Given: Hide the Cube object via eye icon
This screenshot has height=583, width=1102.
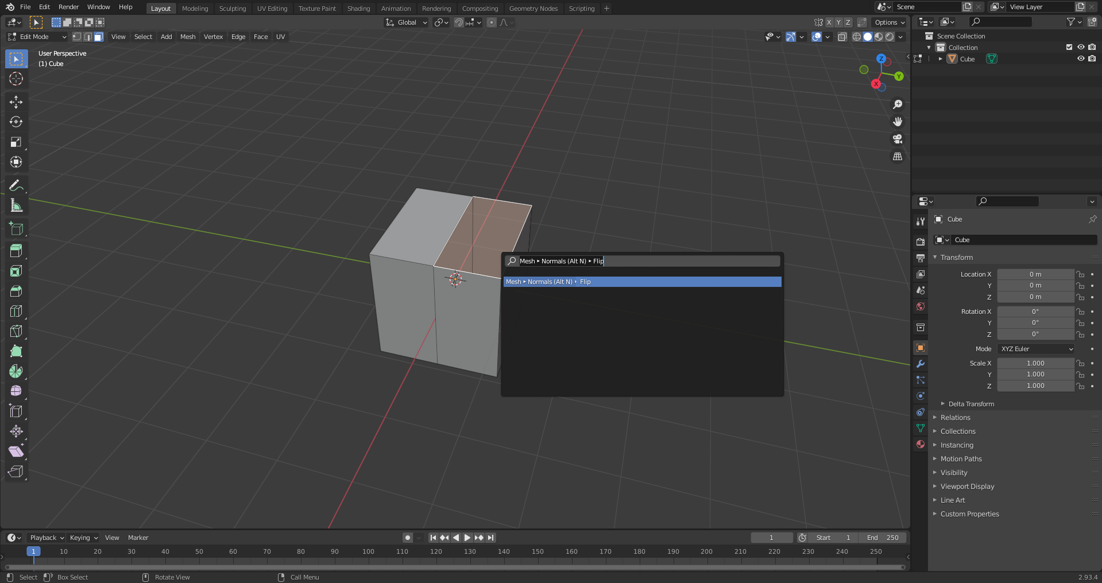Looking at the screenshot, I should coord(1081,59).
